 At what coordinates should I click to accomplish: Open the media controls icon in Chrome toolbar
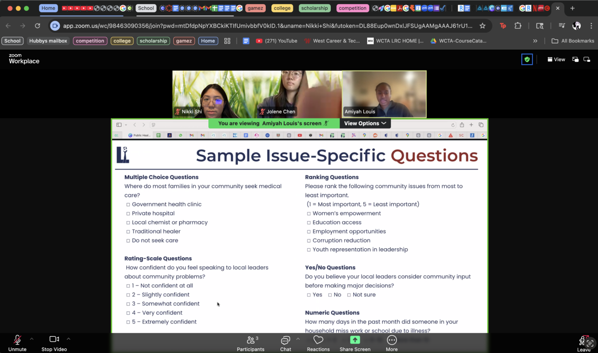tap(562, 26)
